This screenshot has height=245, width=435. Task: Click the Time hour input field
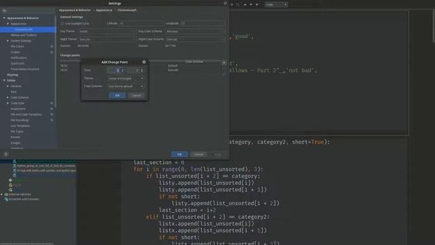114,70
